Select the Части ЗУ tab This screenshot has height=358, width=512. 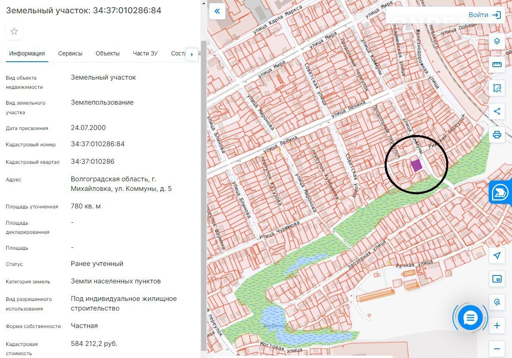(145, 53)
